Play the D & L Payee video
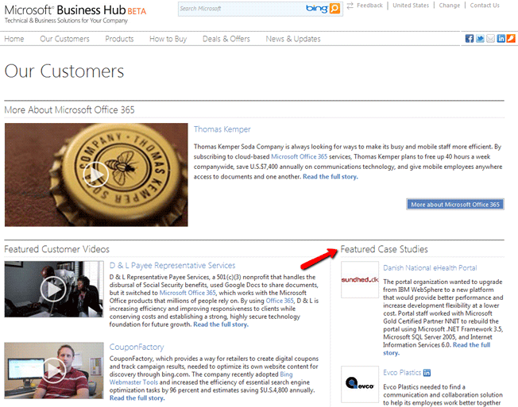The image size is (518, 407). (x=53, y=289)
